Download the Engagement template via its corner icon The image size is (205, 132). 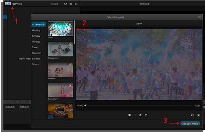coord(71,44)
